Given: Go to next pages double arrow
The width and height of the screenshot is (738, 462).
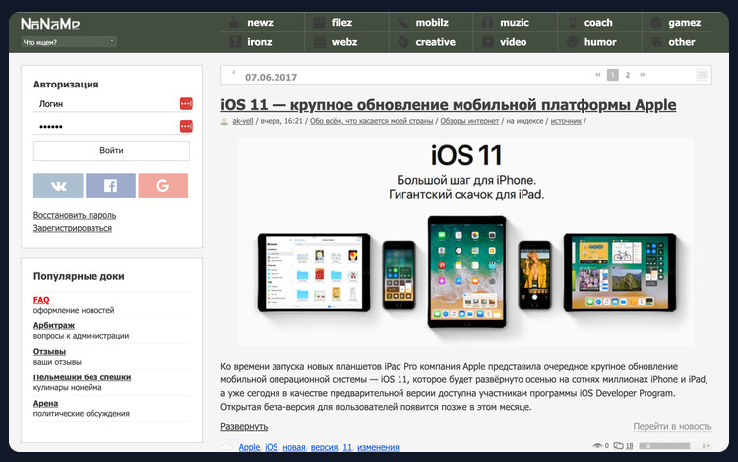Looking at the screenshot, I should (x=642, y=75).
